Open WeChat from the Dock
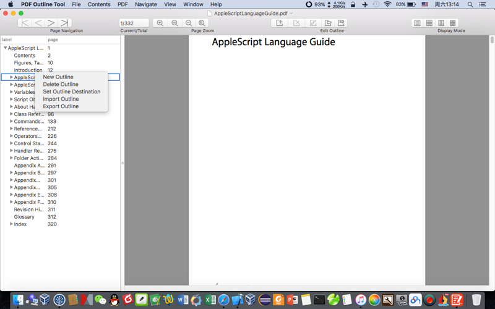495x309 pixels. click(x=100, y=300)
